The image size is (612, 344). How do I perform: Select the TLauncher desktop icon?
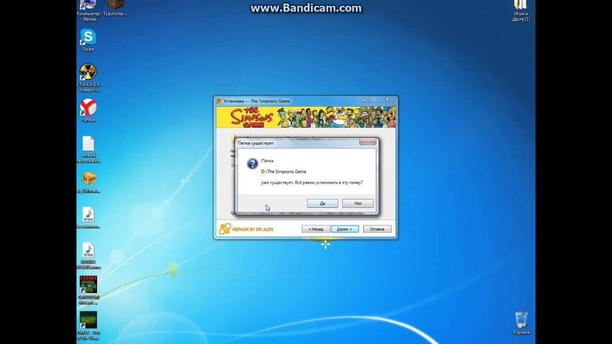pyautogui.click(x=115, y=8)
